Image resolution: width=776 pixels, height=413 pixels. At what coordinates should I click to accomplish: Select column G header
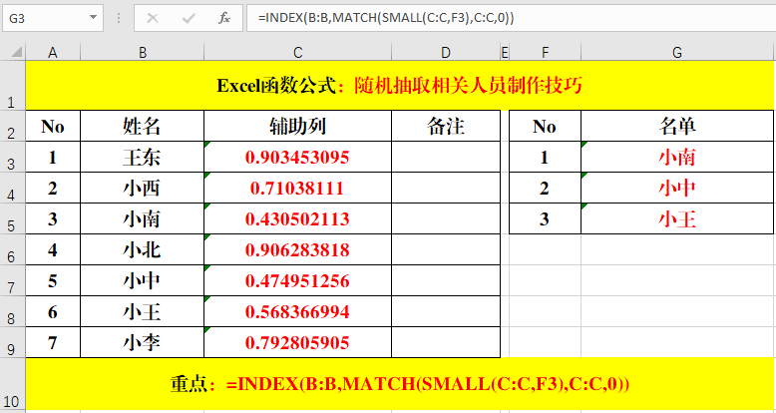point(677,53)
